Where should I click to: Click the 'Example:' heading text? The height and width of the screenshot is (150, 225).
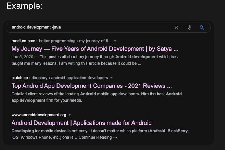(x=24, y=6)
